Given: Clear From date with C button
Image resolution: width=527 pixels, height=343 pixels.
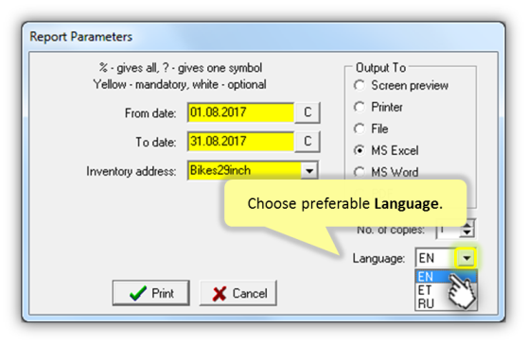Looking at the screenshot, I should pos(307,112).
